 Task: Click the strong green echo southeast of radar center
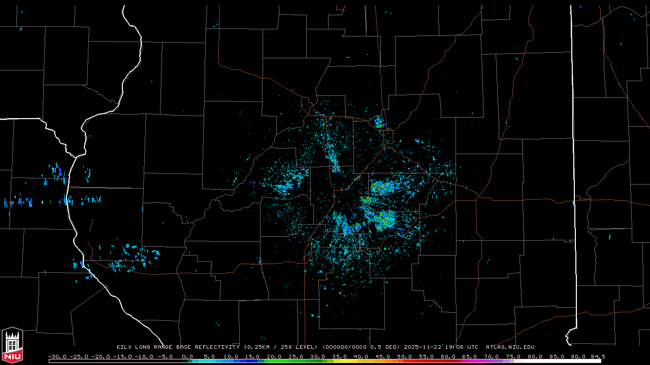click(x=384, y=221)
